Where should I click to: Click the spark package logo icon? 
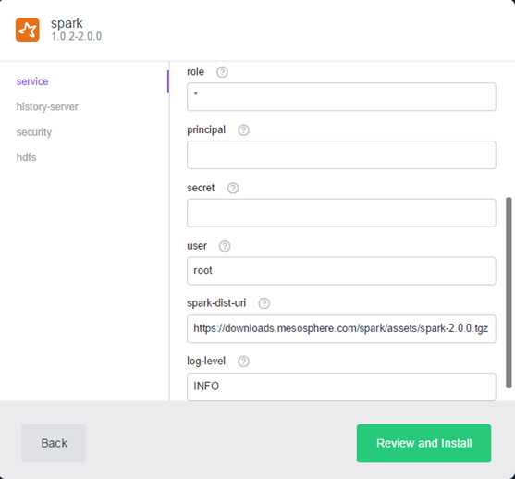click(x=28, y=30)
